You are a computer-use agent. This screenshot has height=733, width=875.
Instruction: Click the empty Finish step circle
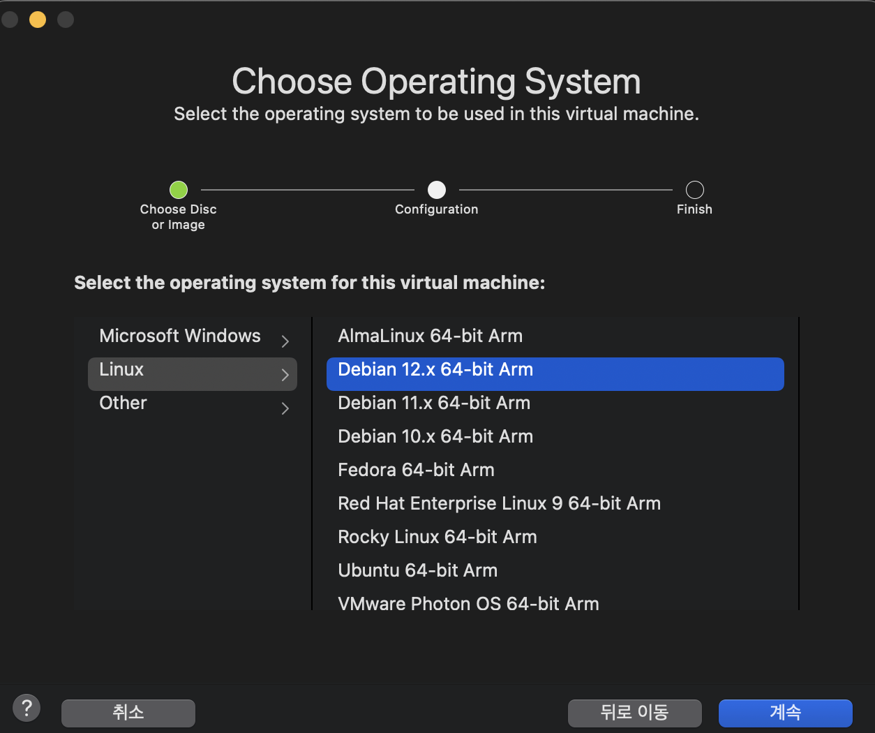point(695,190)
